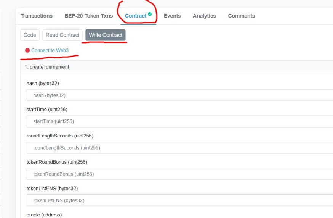Select the Write Contract button
Screen dimensions: 333x218
(106, 35)
